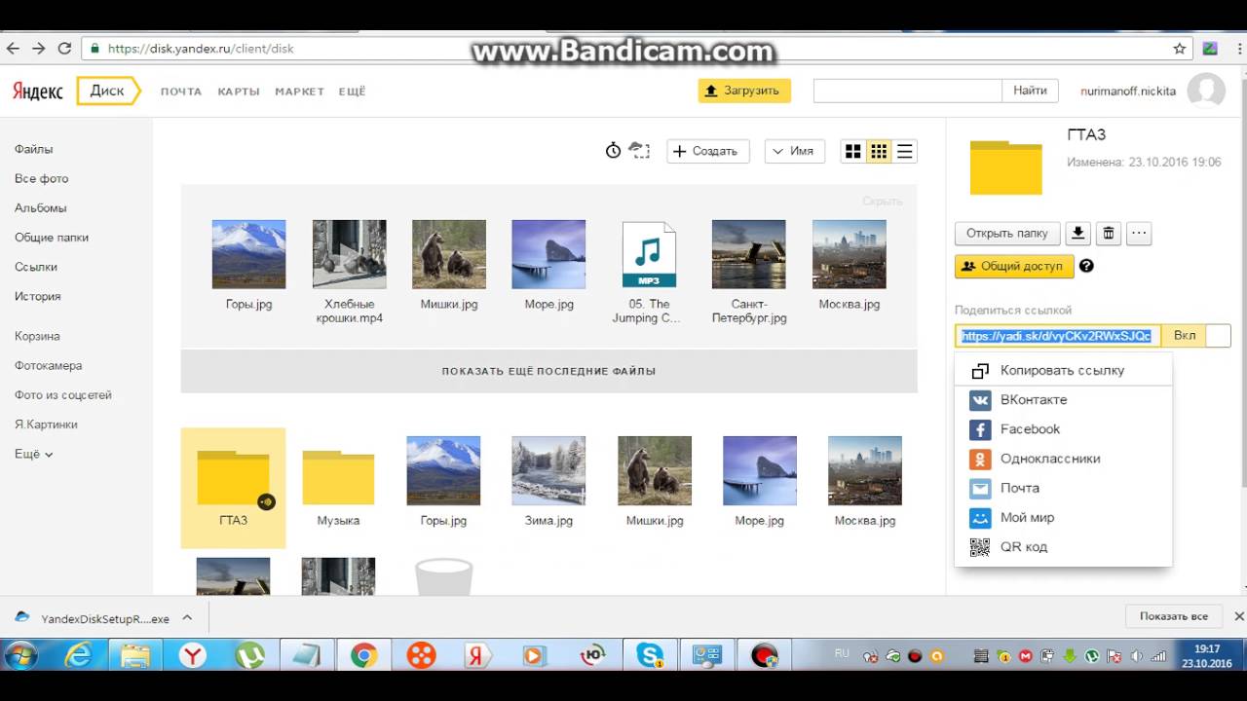The height and width of the screenshot is (701, 1247).
Task: Click Скрыть to hide recent files
Action: tap(882, 202)
